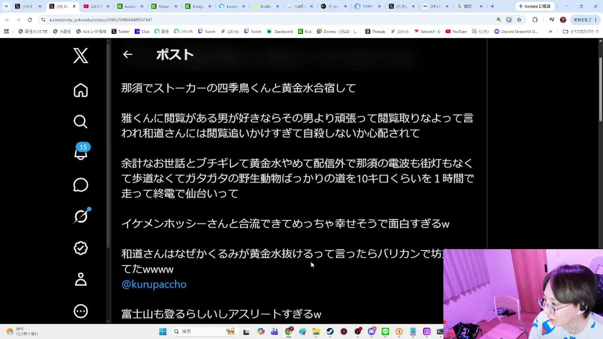Bookmark this page with the star icon
Image resolution: width=603 pixels, height=339 pixels.
519,20
